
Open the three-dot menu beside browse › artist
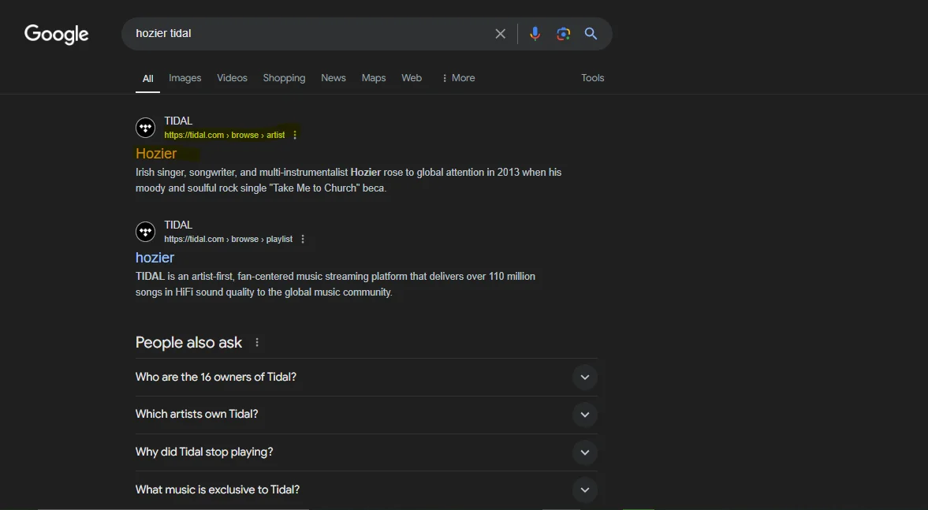pos(295,135)
